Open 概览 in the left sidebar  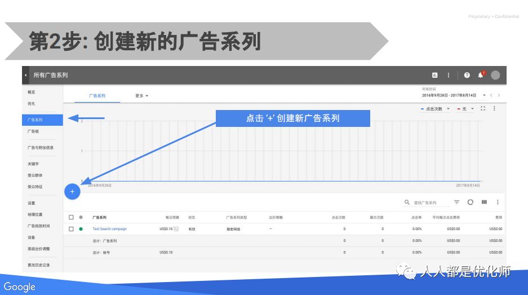click(32, 92)
